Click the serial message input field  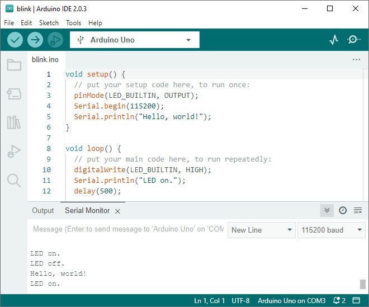[x=128, y=229]
